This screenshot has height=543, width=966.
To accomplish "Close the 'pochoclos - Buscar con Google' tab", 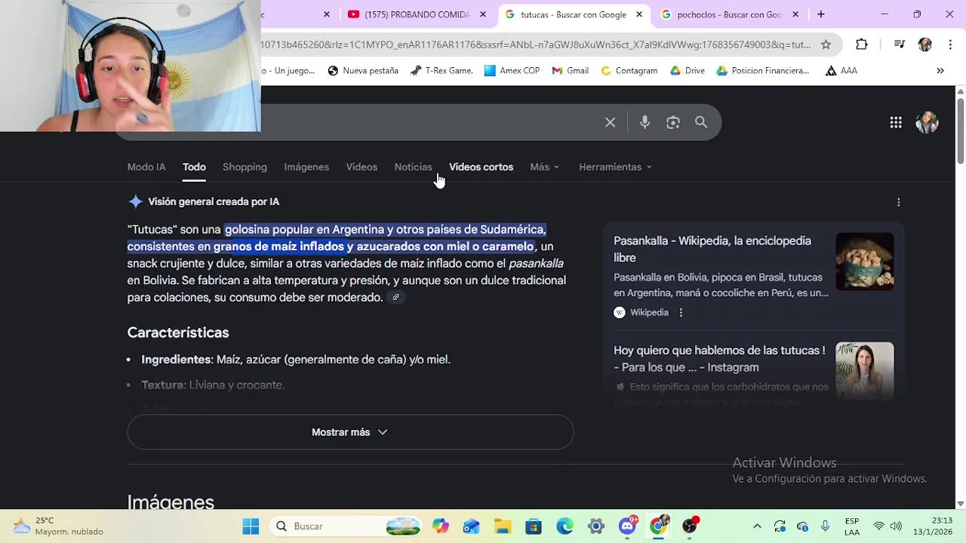I will pos(795,14).
